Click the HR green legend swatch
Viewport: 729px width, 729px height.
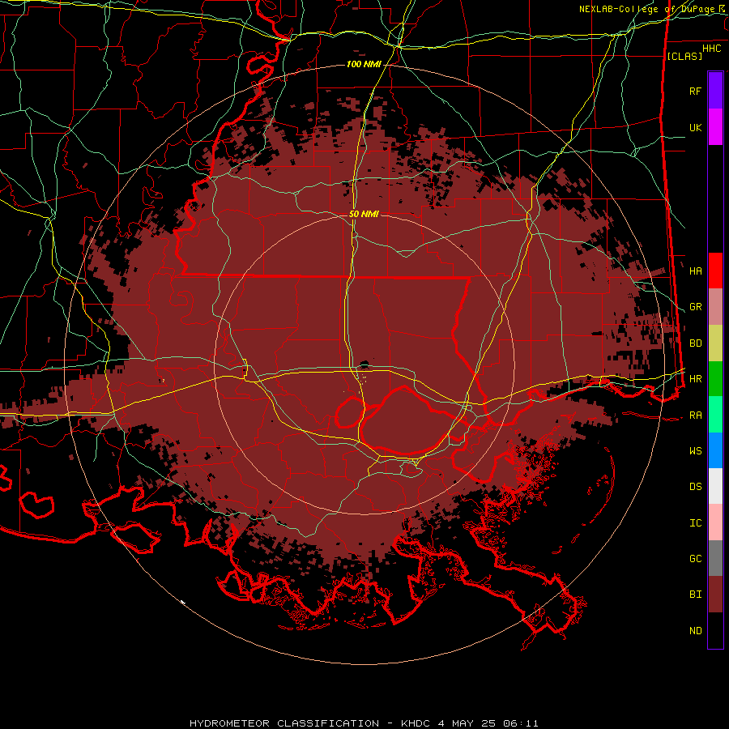(x=715, y=379)
